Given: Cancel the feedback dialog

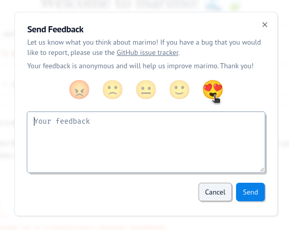Looking at the screenshot, I should tap(215, 192).
